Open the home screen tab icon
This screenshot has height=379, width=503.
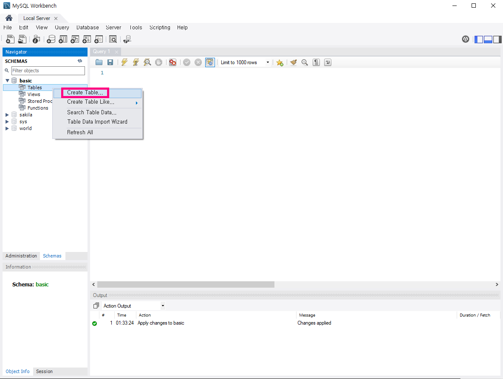click(9, 18)
